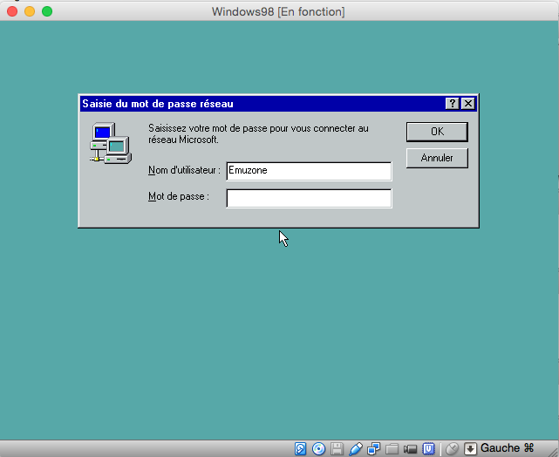Click the blue CPU virtualization status icon
Viewport: 559px width, 457px height.
coord(428,449)
